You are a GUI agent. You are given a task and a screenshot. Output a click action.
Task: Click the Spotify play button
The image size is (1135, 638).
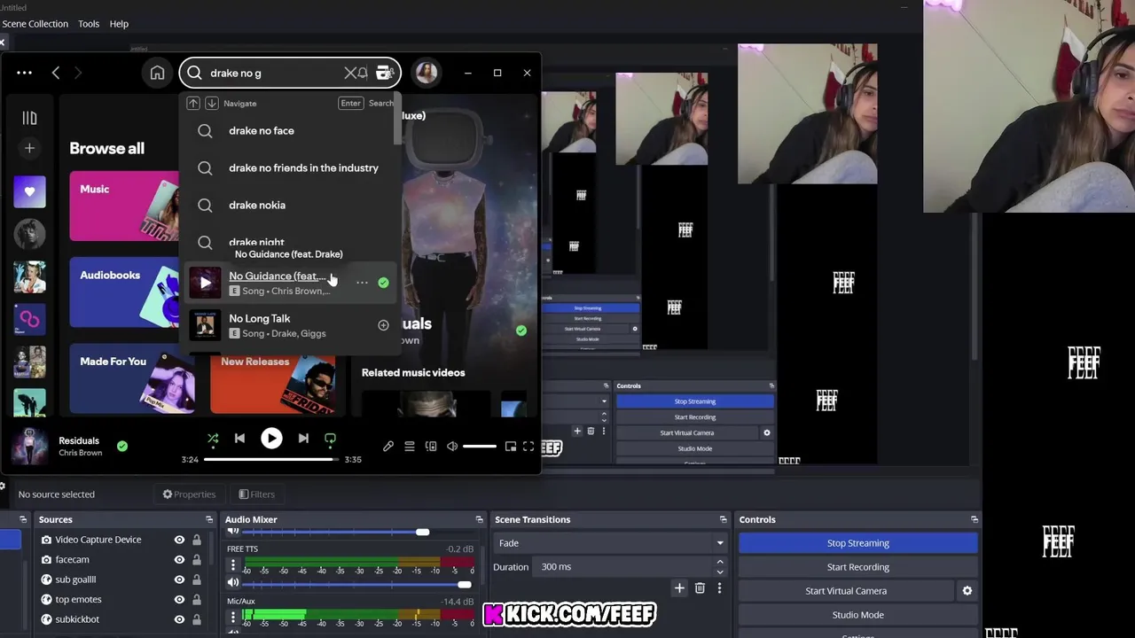271,438
